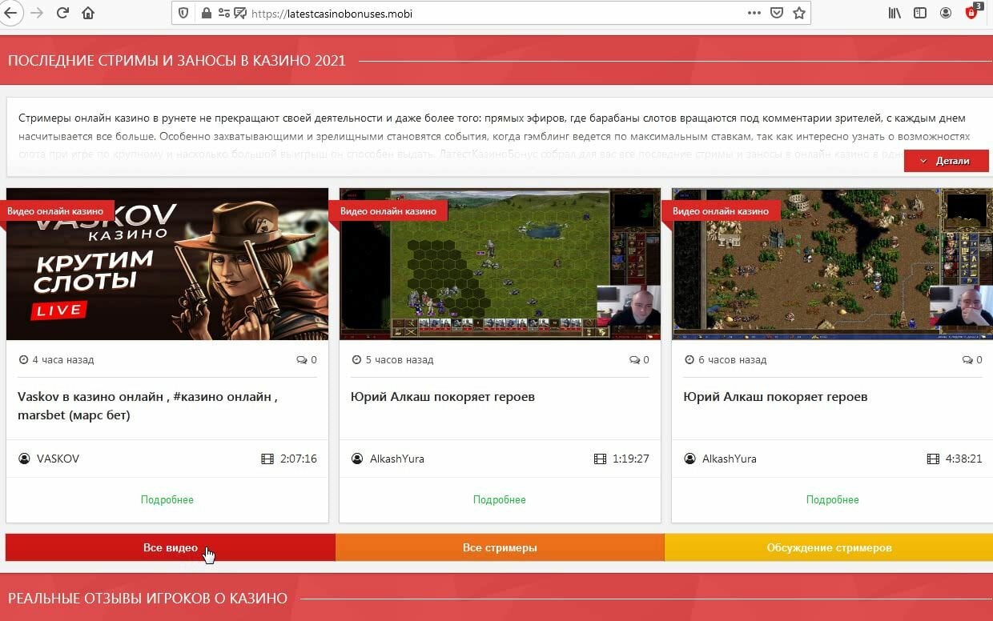Click the tracking protection shield icon
The width and height of the screenshot is (993, 621).
(185, 13)
